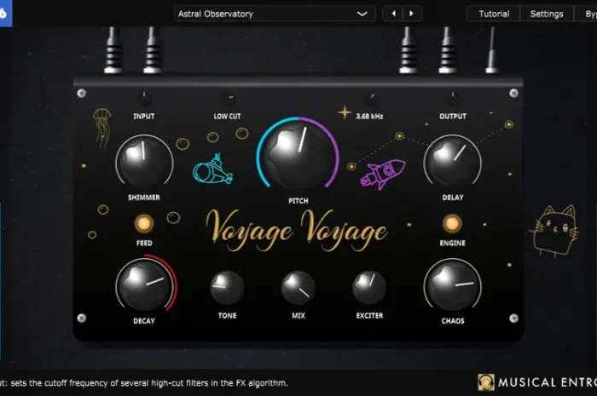Open the Tutorial button
This screenshot has width=597, height=396.
[x=494, y=14]
